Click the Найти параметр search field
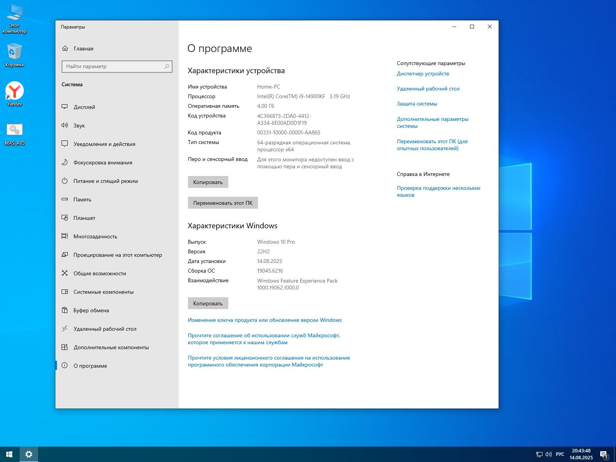Screen dimensions: 616x462 point(117,67)
